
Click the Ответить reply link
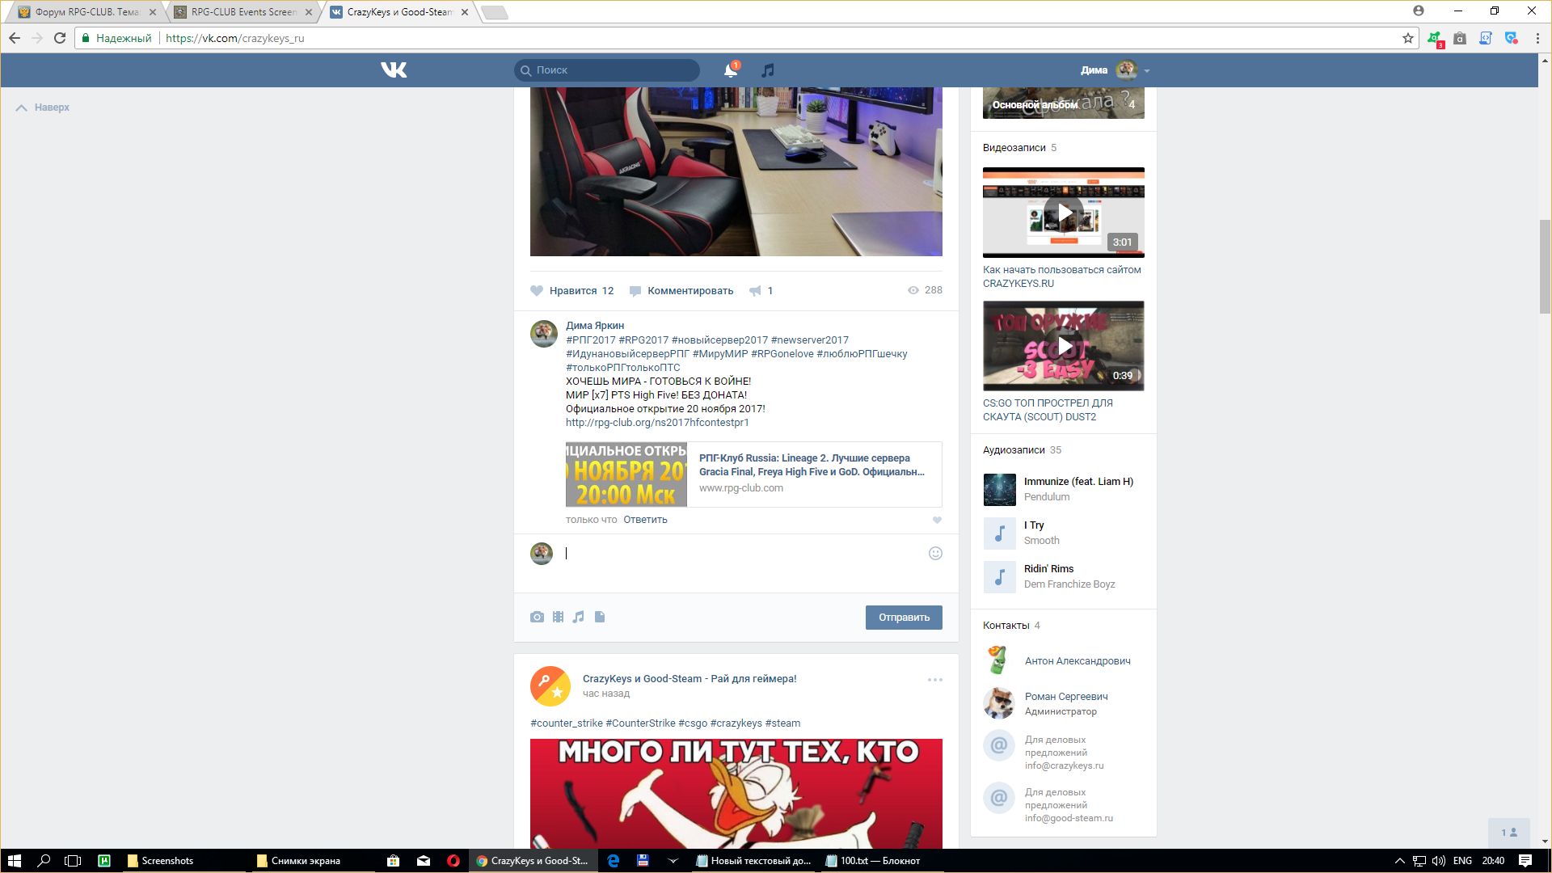[645, 520]
